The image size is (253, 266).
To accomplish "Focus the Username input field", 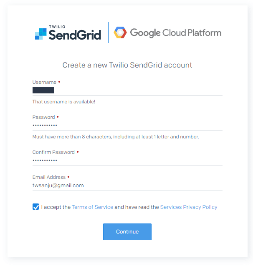I will tap(127, 90).
